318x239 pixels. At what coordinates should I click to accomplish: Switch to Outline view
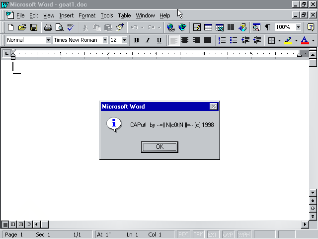click(x=29, y=225)
